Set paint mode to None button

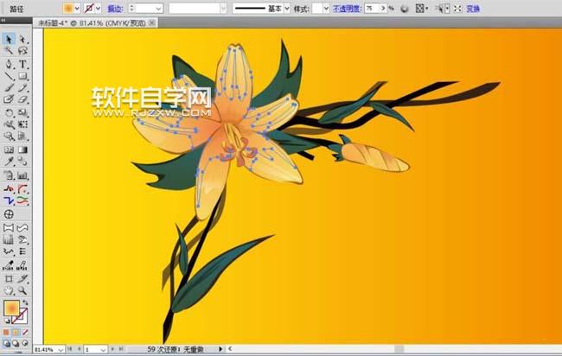coord(25,333)
